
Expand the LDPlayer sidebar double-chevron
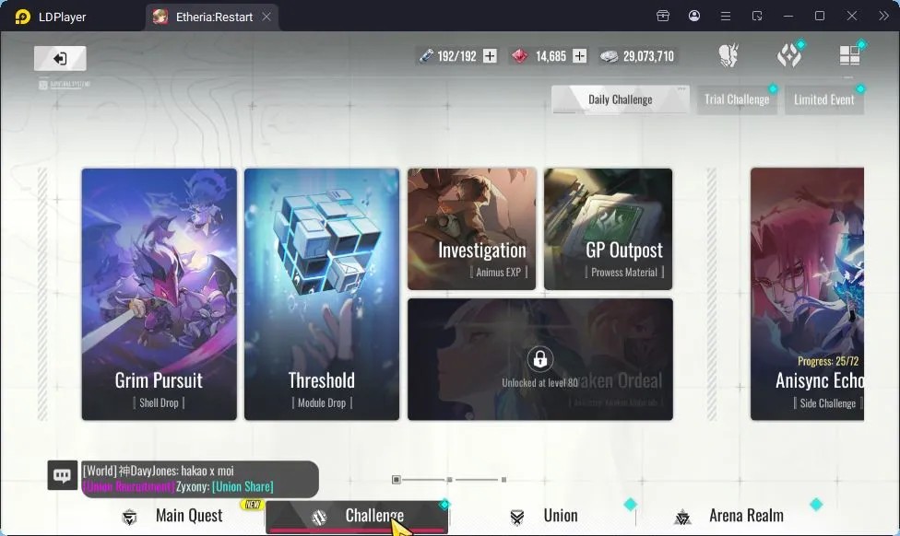[883, 16]
